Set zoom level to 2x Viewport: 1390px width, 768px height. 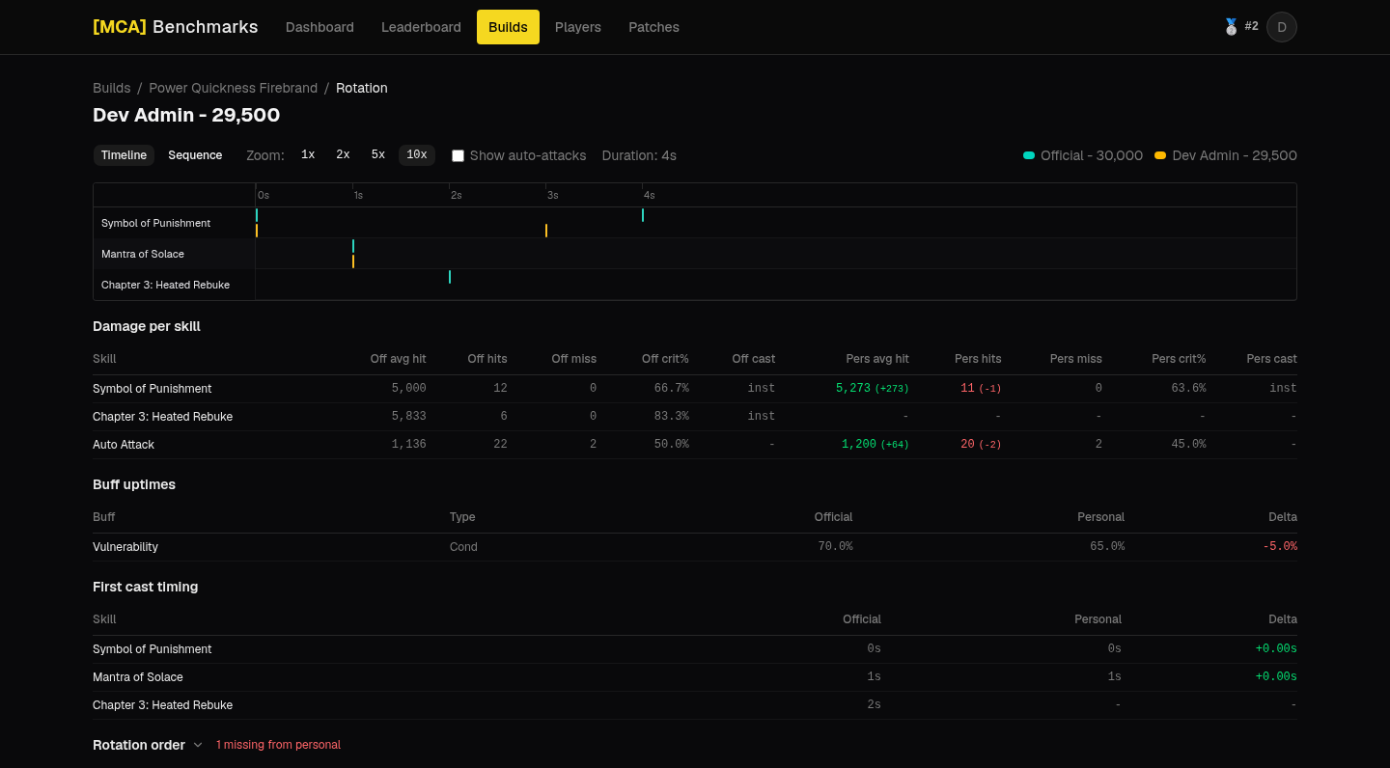point(343,155)
